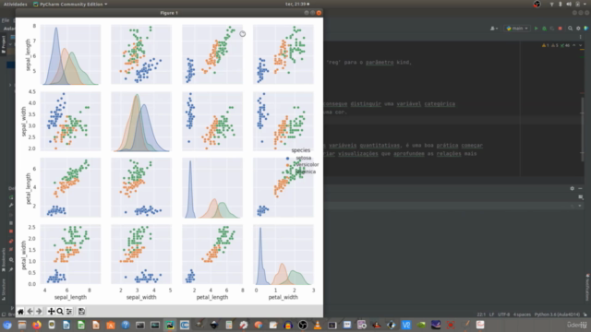Open the File menu in PyCharm
The width and height of the screenshot is (591, 332).
tap(6, 20)
